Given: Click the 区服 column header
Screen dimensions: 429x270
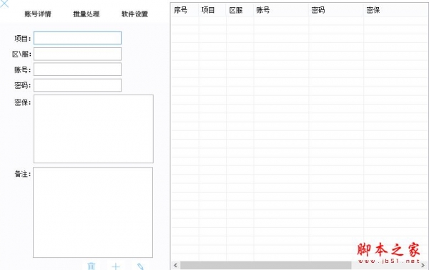Looking at the screenshot, I should point(240,10).
